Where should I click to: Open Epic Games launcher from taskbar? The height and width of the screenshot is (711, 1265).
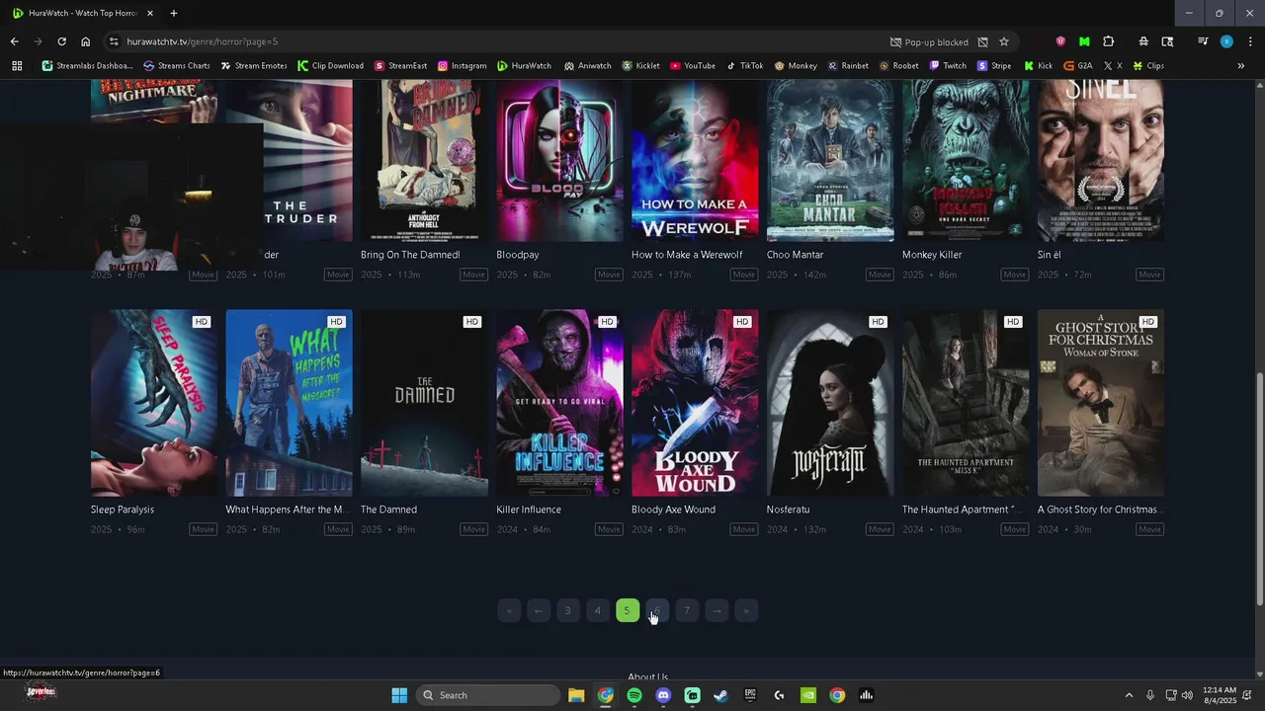[750, 695]
